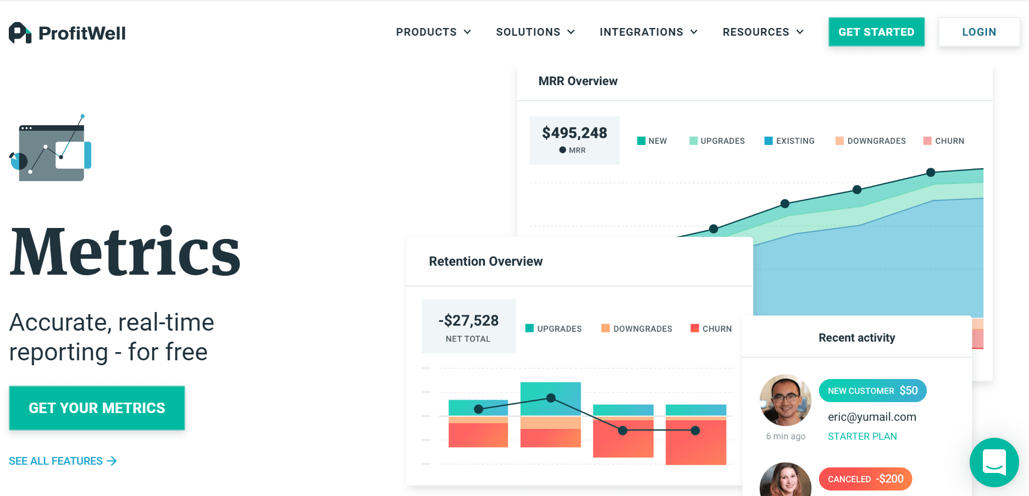1029x496 pixels.
Task: Follow the See All Features link
Action: [56, 461]
